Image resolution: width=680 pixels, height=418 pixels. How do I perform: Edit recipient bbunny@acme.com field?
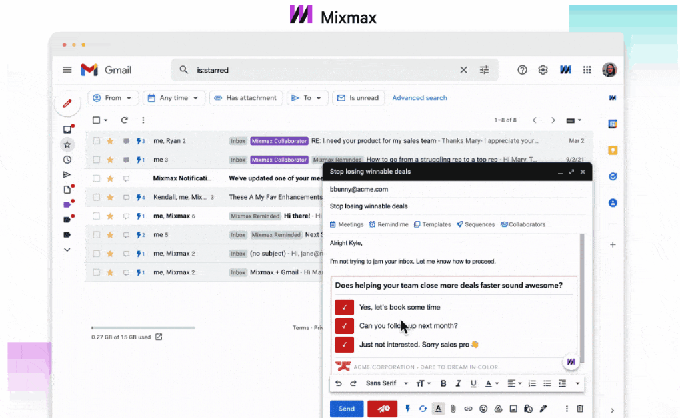click(457, 189)
